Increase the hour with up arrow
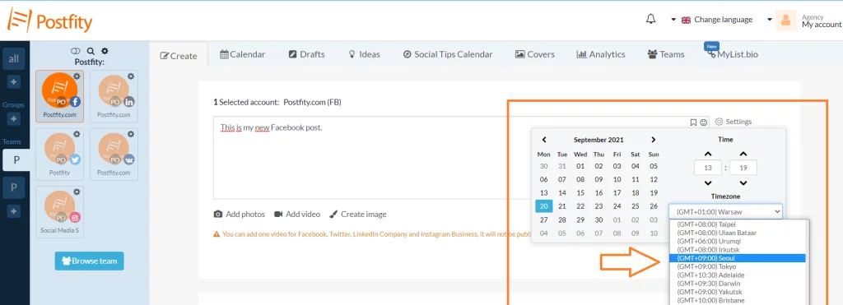This screenshot has height=305, width=843. [x=707, y=154]
